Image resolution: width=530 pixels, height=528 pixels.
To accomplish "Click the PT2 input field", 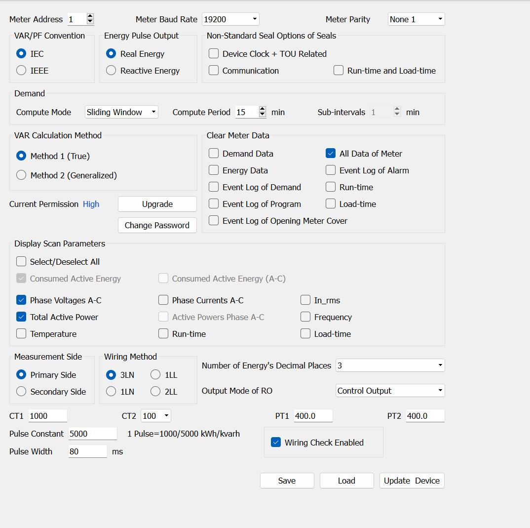I will tap(425, 416).
